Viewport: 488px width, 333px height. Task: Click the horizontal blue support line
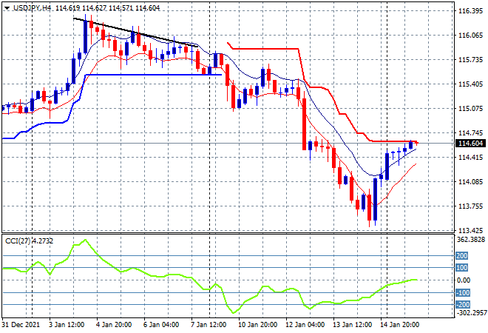point(148,75)
